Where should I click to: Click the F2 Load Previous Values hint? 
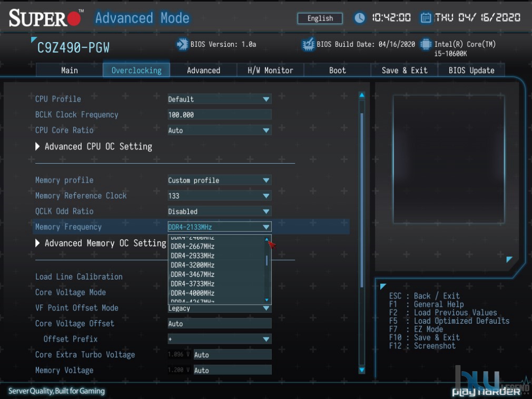443,313
